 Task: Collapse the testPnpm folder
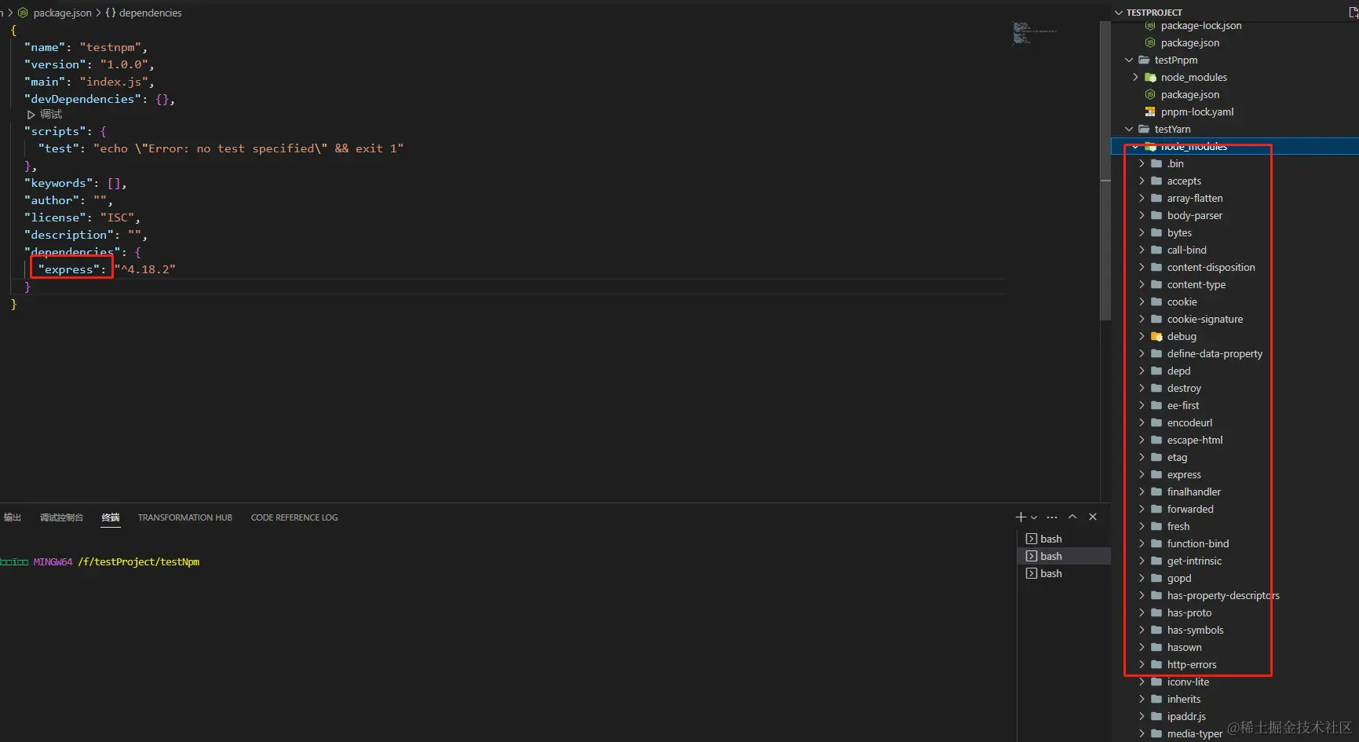pyautogui.click(x=1129, y=60)
